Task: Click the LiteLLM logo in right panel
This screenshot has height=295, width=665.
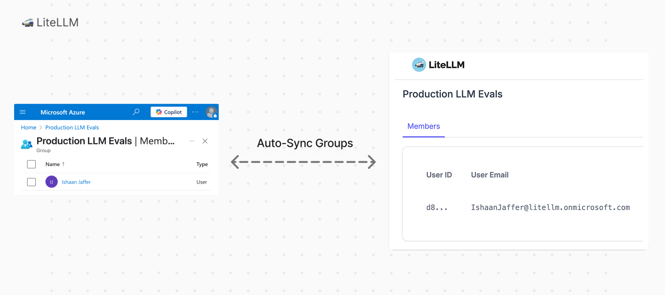Action: pyautogui.click(x=438, y=65)
